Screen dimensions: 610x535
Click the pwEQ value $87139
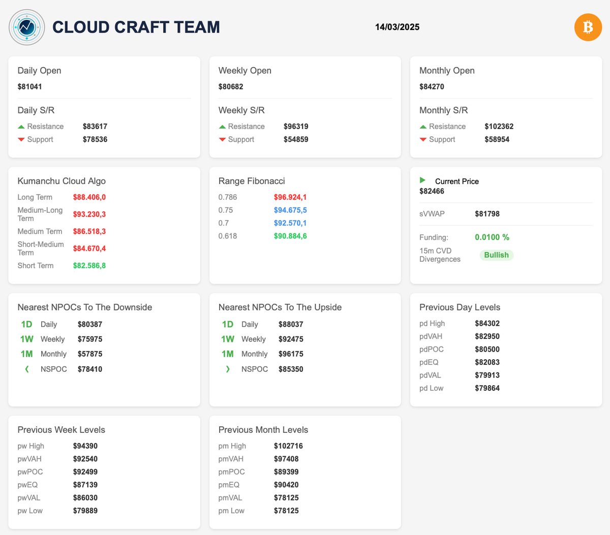(85, 485)
